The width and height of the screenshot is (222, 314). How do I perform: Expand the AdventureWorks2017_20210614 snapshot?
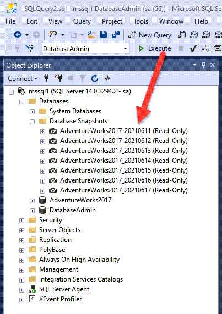click(x=42, y=161)
